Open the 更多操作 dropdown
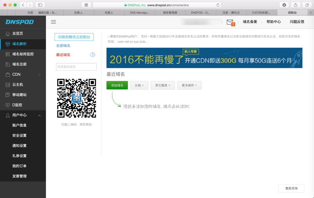The width and height of the screenshot is (314, 198). pos(189,85)
